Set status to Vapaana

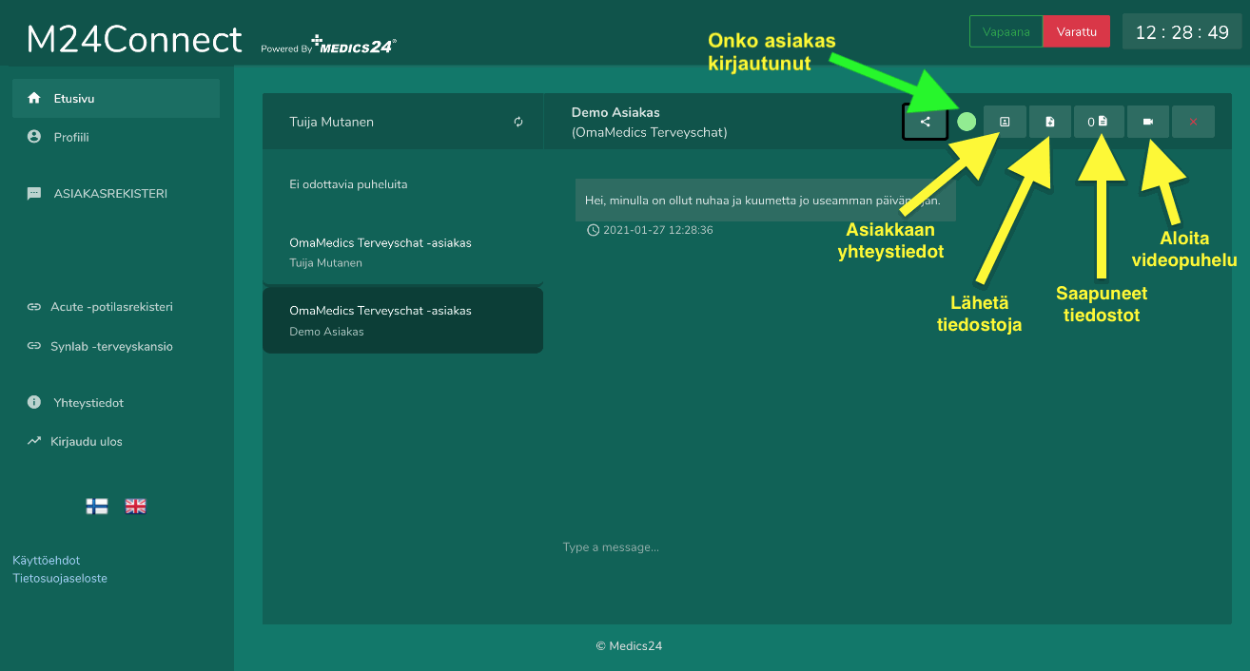(x=1006, y=31)
